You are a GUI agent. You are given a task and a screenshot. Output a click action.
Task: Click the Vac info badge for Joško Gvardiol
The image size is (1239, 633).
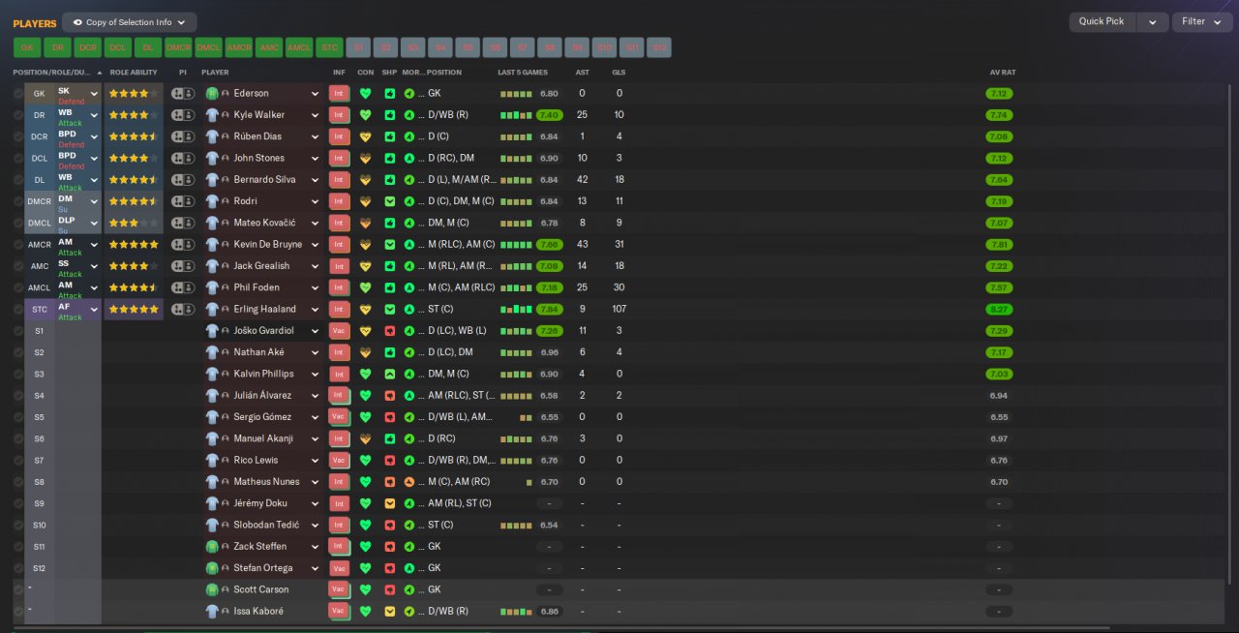coord(339,331)
